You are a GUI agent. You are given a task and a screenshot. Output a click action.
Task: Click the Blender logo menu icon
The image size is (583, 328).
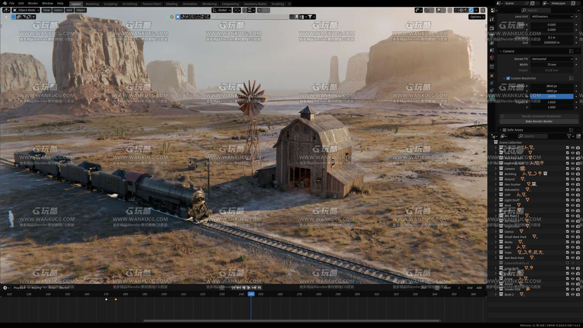pyautogui.click(x=5, y=3)
